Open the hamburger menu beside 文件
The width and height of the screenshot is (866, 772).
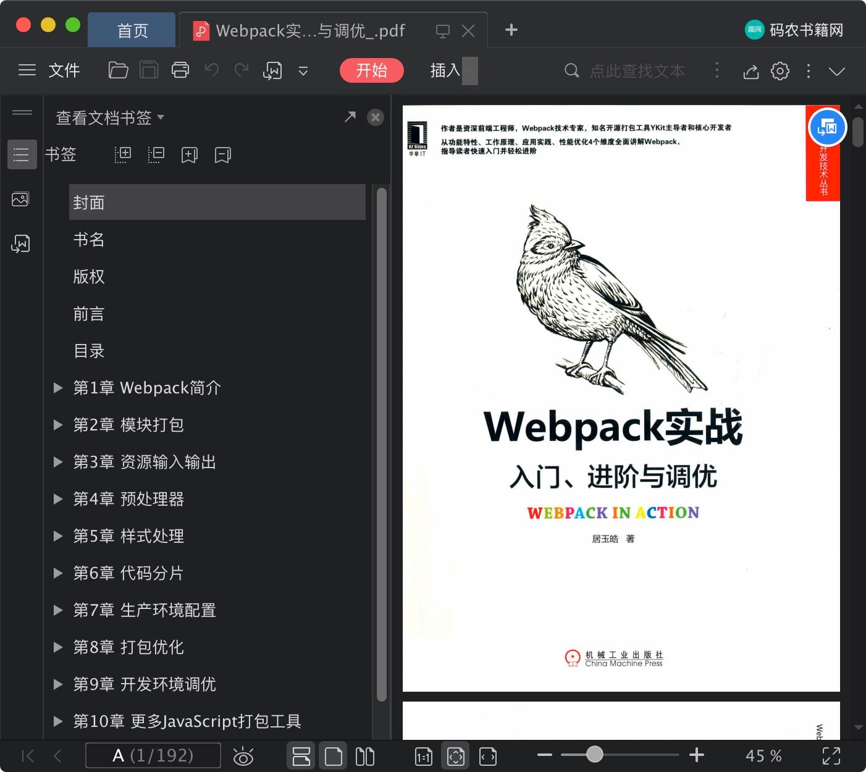[27, 70]
